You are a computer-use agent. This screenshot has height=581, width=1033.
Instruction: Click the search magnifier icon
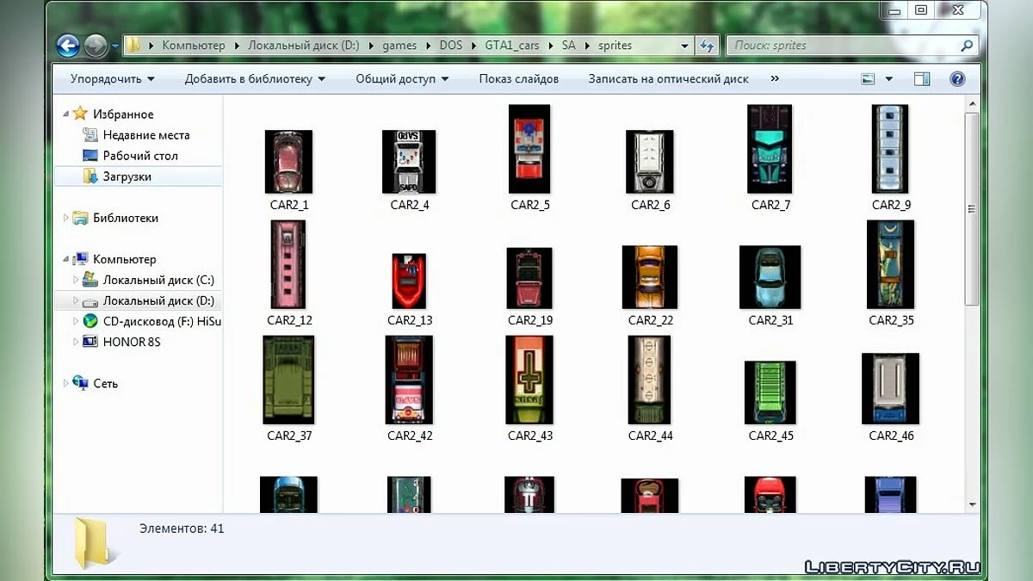coord(967,46)
